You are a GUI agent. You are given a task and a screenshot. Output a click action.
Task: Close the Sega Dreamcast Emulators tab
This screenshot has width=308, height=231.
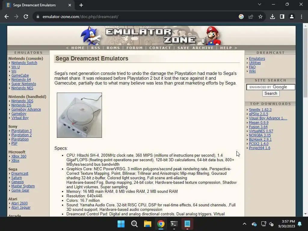70,5
